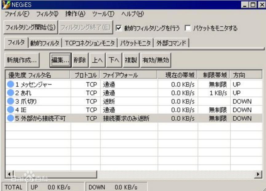Close the NEGiES window
Image resolution: width=266 pixels, height=191 pixels.
click(x=261, y=5)
